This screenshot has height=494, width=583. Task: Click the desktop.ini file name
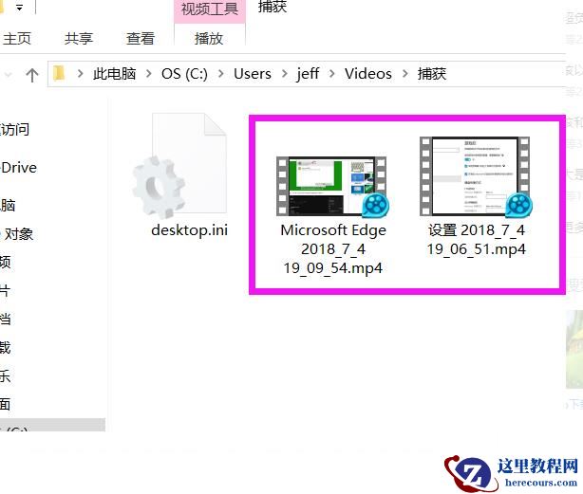tap(190, 230)
